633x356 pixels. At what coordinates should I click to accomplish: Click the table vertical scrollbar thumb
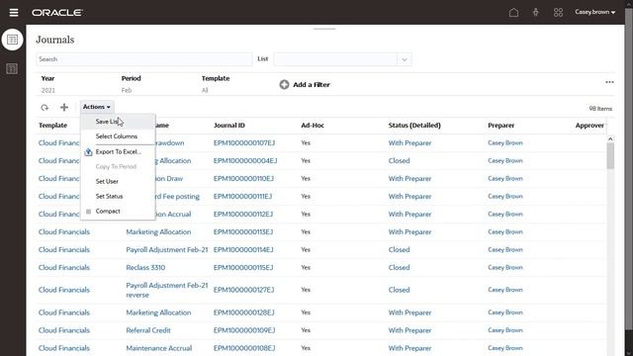[x=610, y=156]
